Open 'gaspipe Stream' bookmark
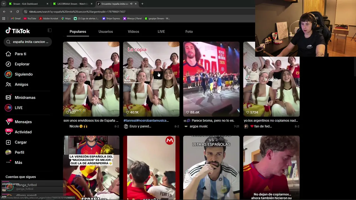 tap(157, 19)
